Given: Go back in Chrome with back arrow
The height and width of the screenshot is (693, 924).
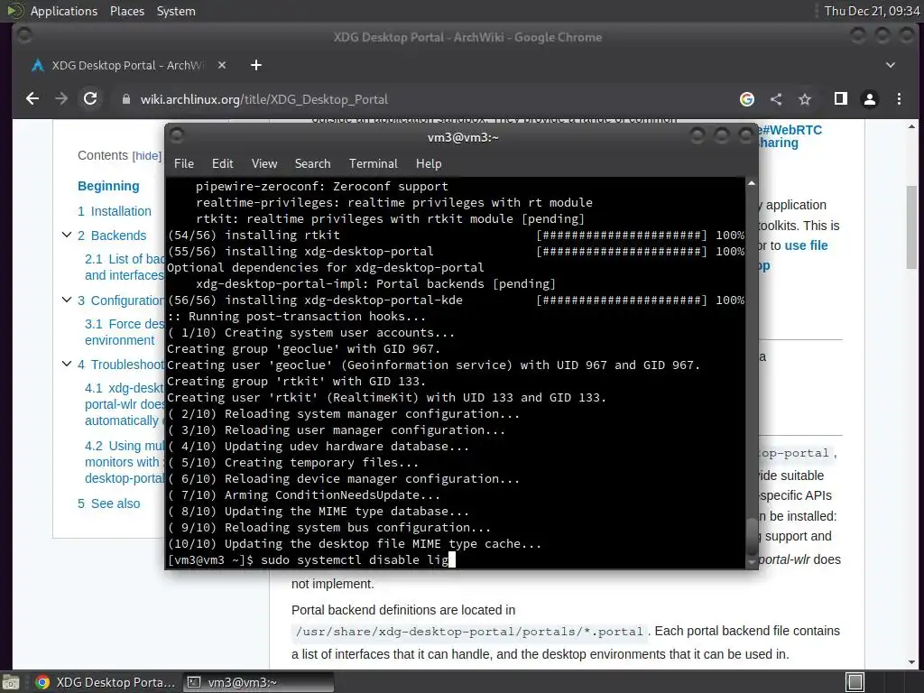Looking at the screenshot, I should coord(32,99).
